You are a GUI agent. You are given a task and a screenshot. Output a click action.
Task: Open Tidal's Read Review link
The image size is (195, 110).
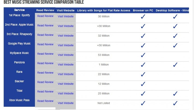(x=45, y=92)
